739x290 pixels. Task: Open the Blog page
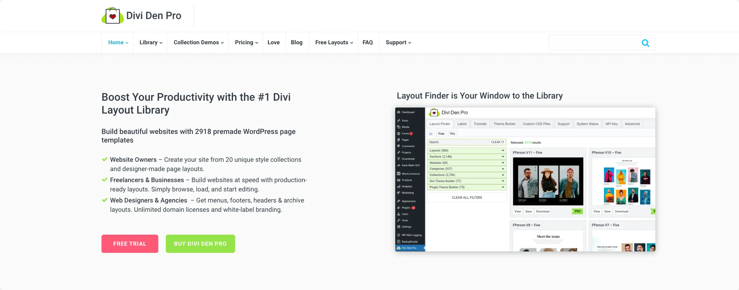297,42
